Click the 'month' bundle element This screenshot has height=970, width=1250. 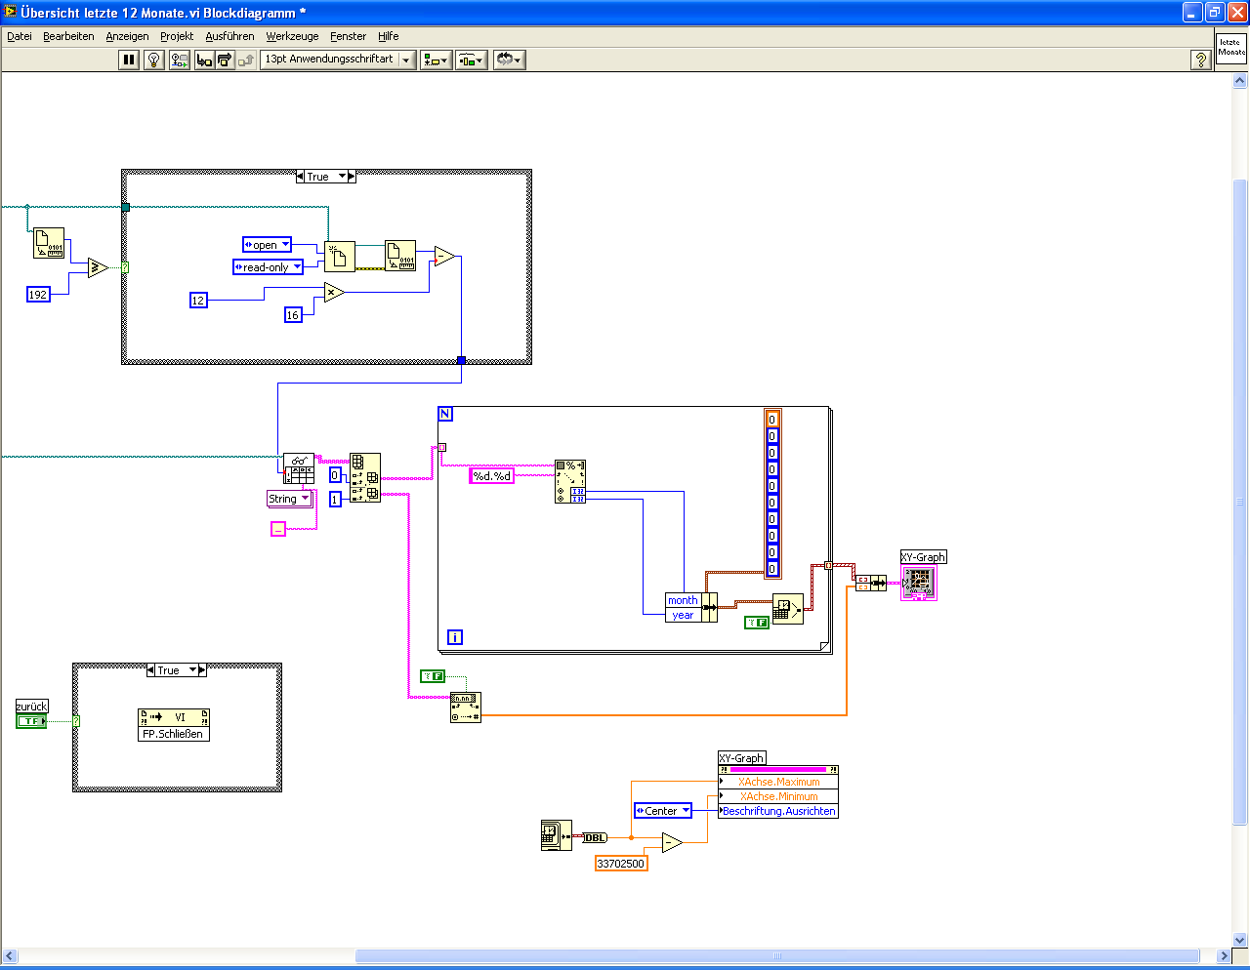coord(683,600)
